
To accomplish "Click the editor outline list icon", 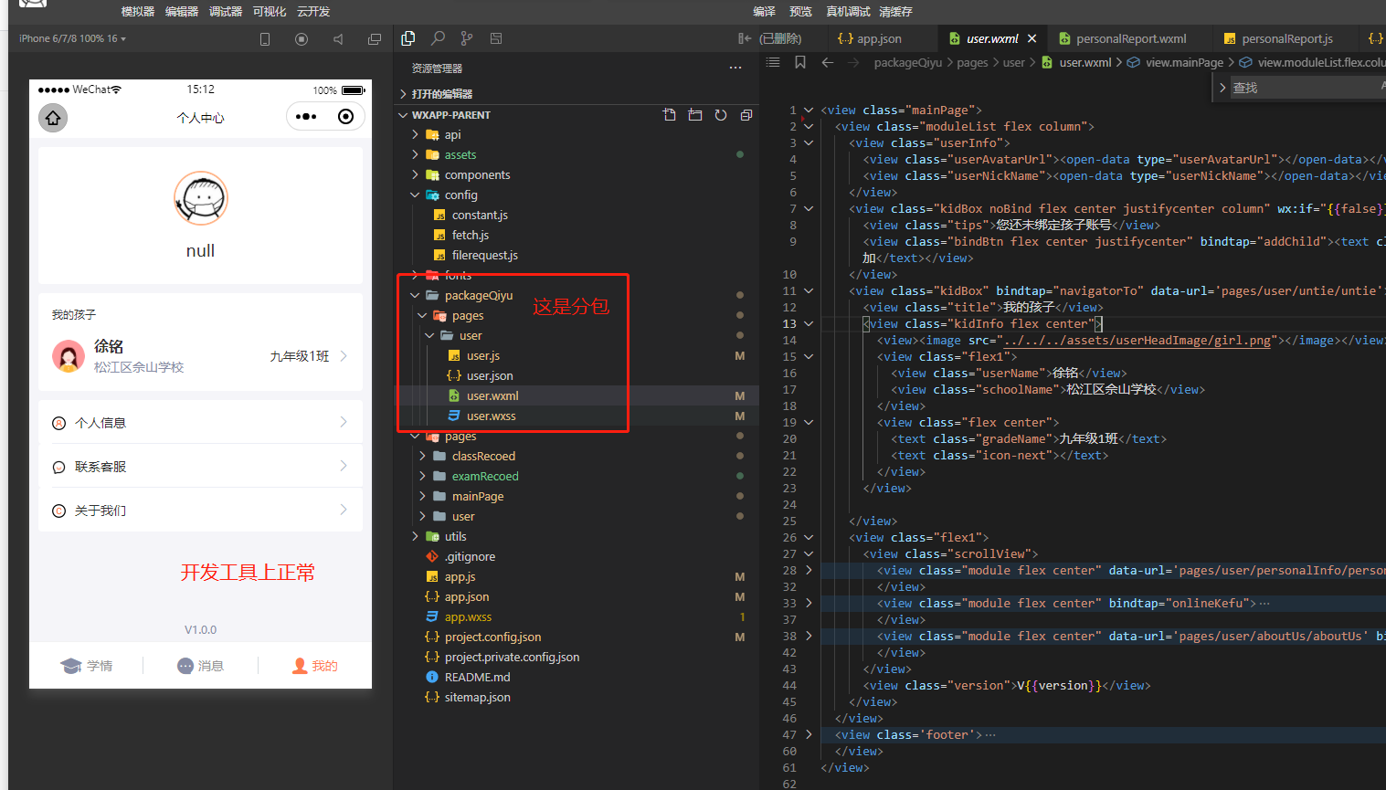I will coord(773,62).
